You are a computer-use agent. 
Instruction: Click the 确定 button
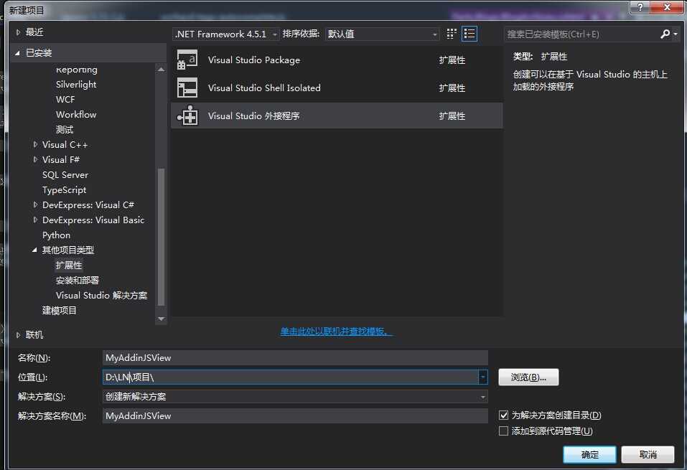click(x=589, y=455)
